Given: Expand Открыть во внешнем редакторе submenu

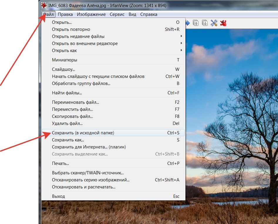Looking at the screenshot, I should click(x=113, y=44).
